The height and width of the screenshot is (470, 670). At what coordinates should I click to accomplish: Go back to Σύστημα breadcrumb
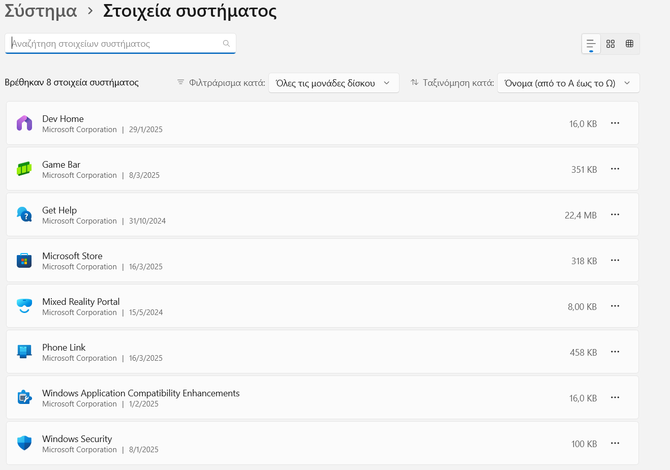click(x=41, y=11)
